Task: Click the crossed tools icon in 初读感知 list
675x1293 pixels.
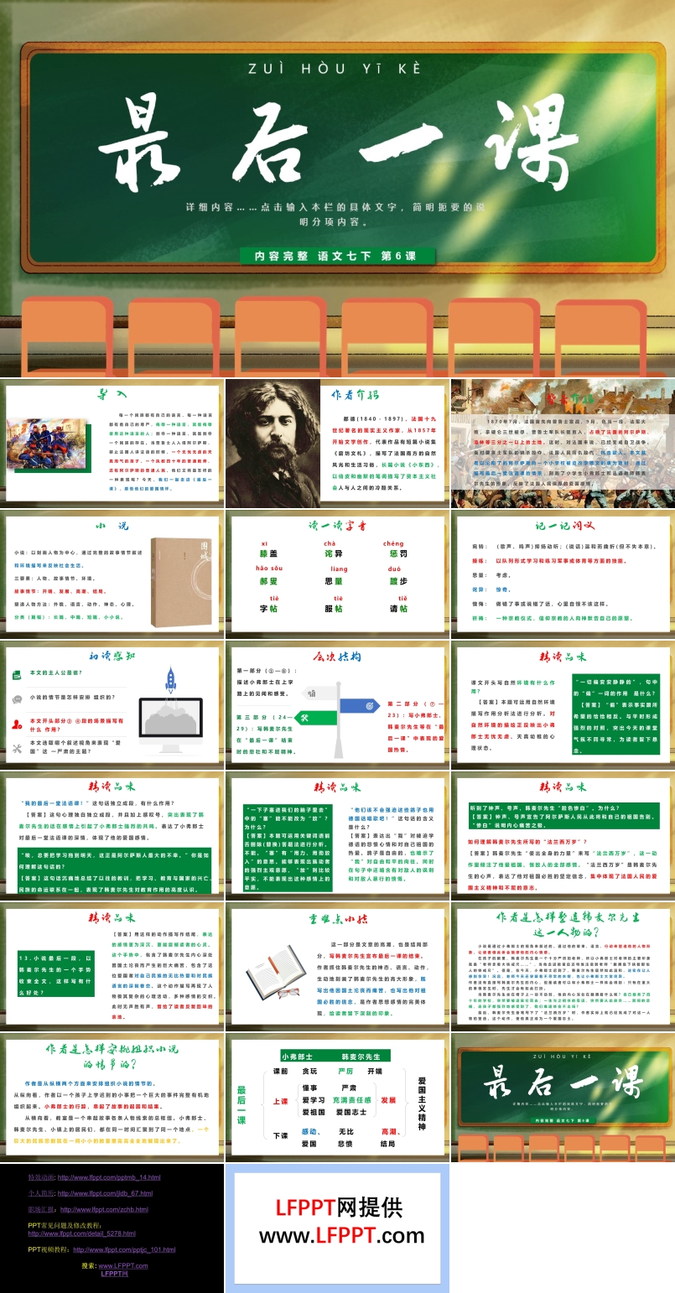Action: click(x=17, y=749)
